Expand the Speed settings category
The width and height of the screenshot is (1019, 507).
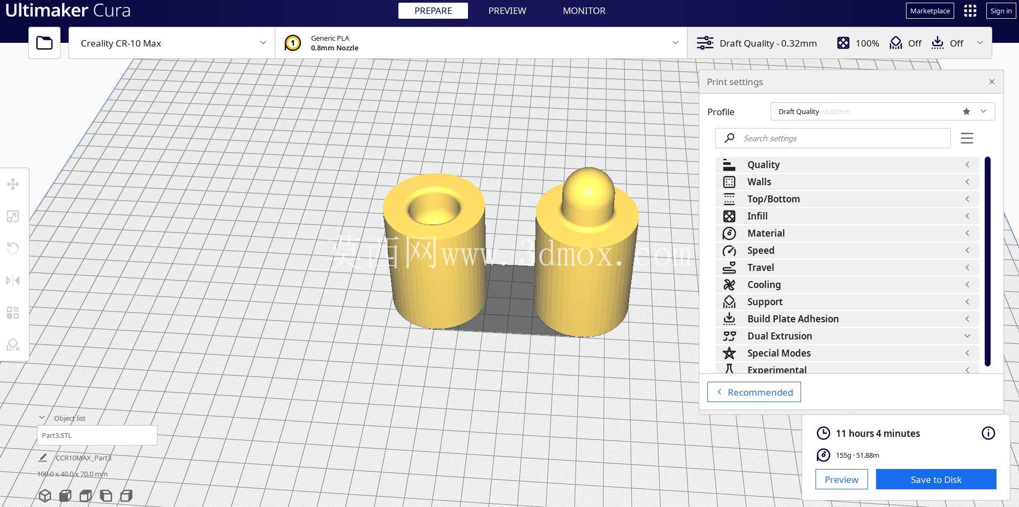tap(847, 251)
